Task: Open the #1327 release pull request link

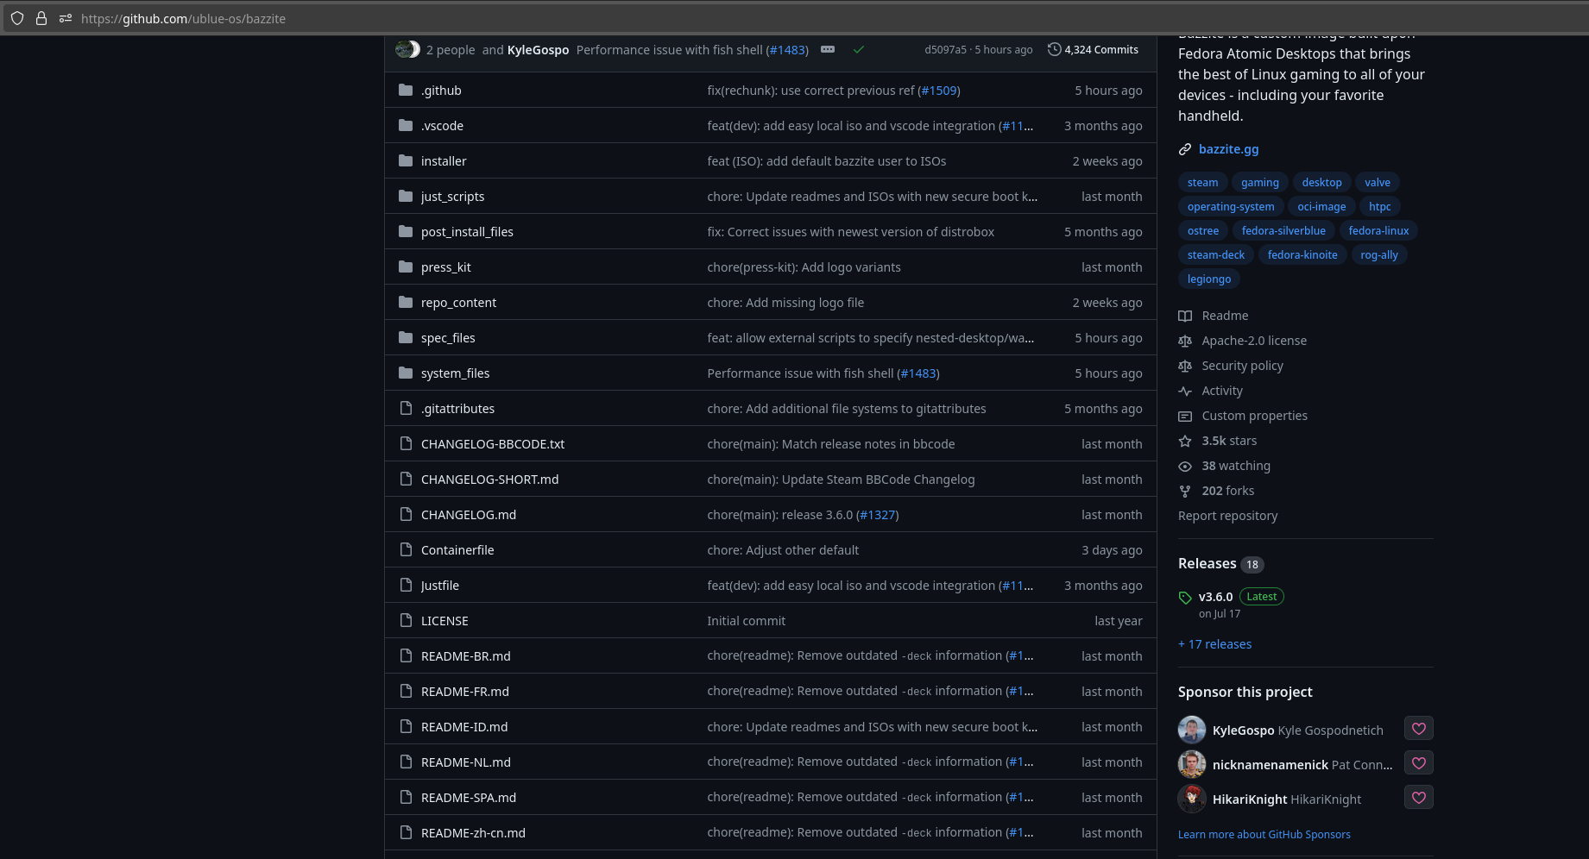Action: pyautogui.click(x=878, y=515)
